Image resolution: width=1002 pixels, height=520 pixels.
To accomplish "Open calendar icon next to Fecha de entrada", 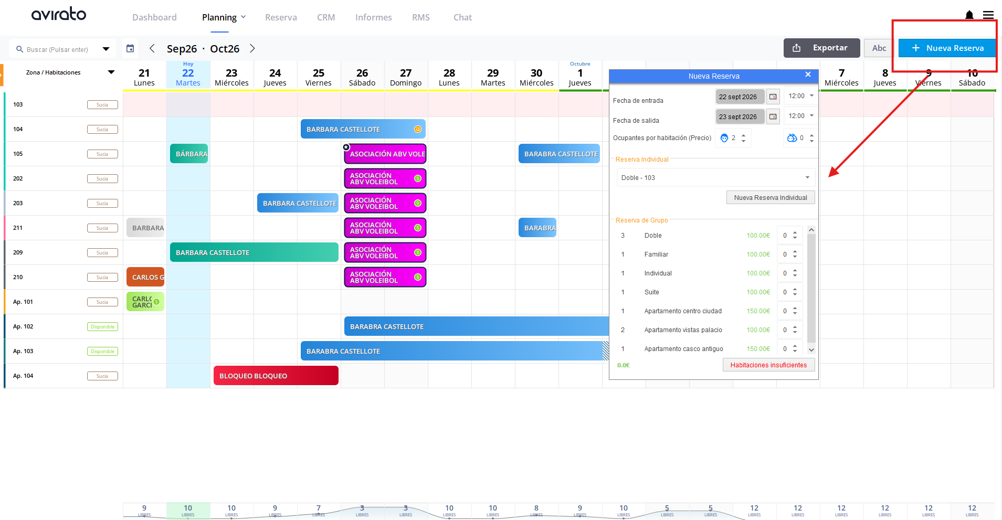I will click(x=773, y=97).
